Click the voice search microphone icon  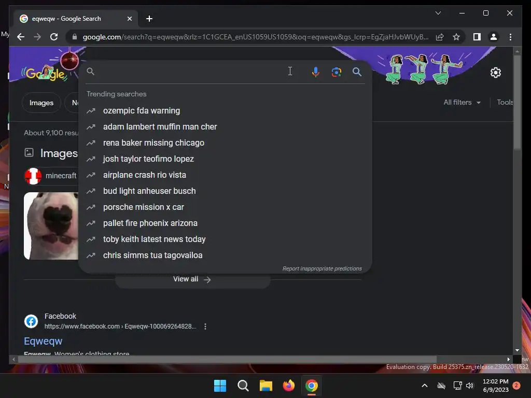pos(315,72)
